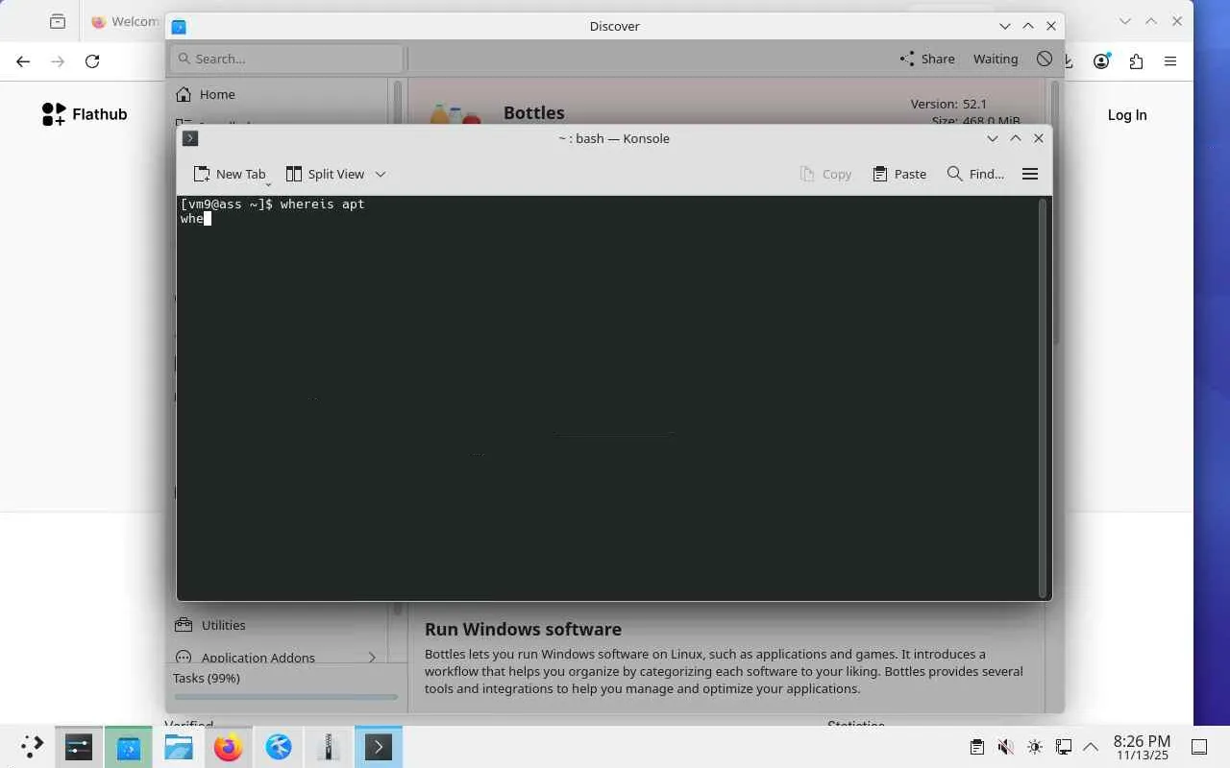Open Firefox account profile icon
The height and width of the screenshot is (768, 1230).
point(1101,61)
